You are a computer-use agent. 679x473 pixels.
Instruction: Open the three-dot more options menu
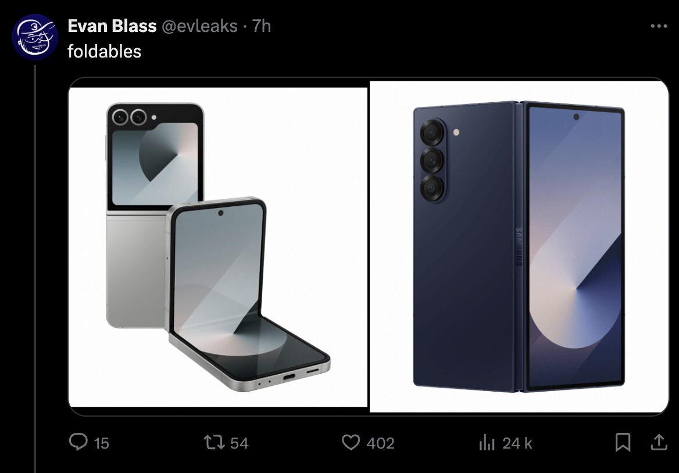tap(659, 26)
